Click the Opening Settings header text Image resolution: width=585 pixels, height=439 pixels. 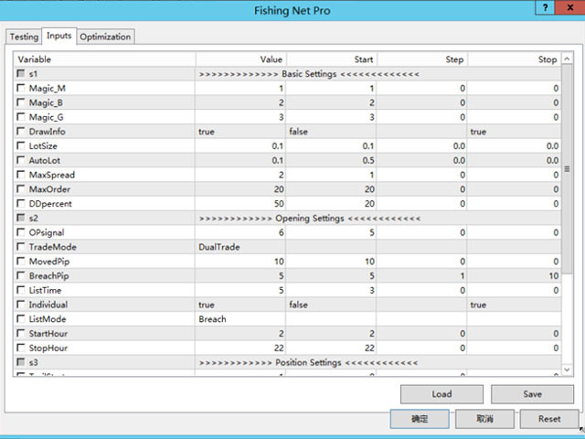tap(309, 218)
